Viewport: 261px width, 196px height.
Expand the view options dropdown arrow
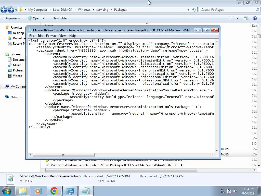tap(237, 18)
